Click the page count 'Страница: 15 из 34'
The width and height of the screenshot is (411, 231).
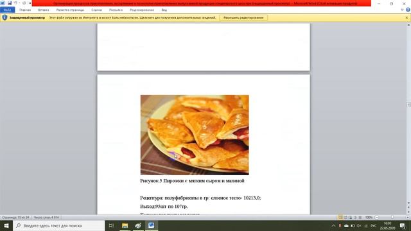15,218
